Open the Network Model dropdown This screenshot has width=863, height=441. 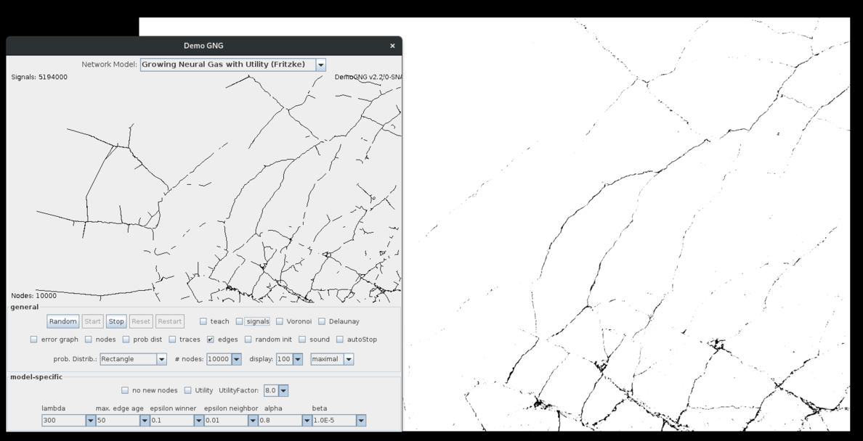pyautogui.click(x=320, y=65)
